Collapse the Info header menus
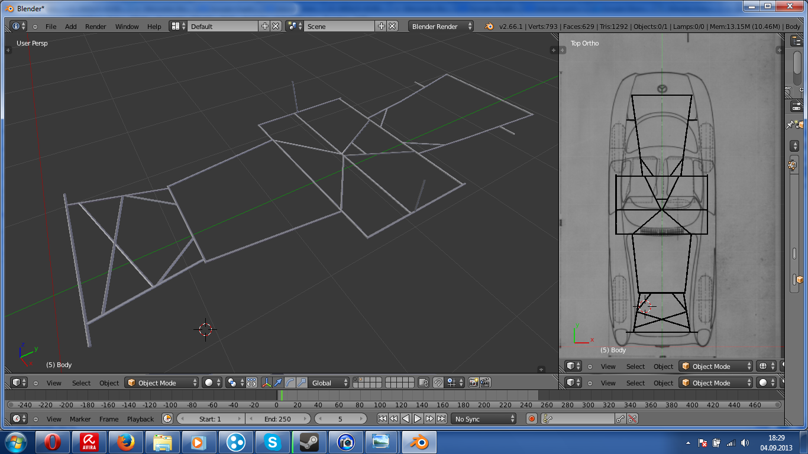This screenshot has height=454, width=808. [35, 27]
